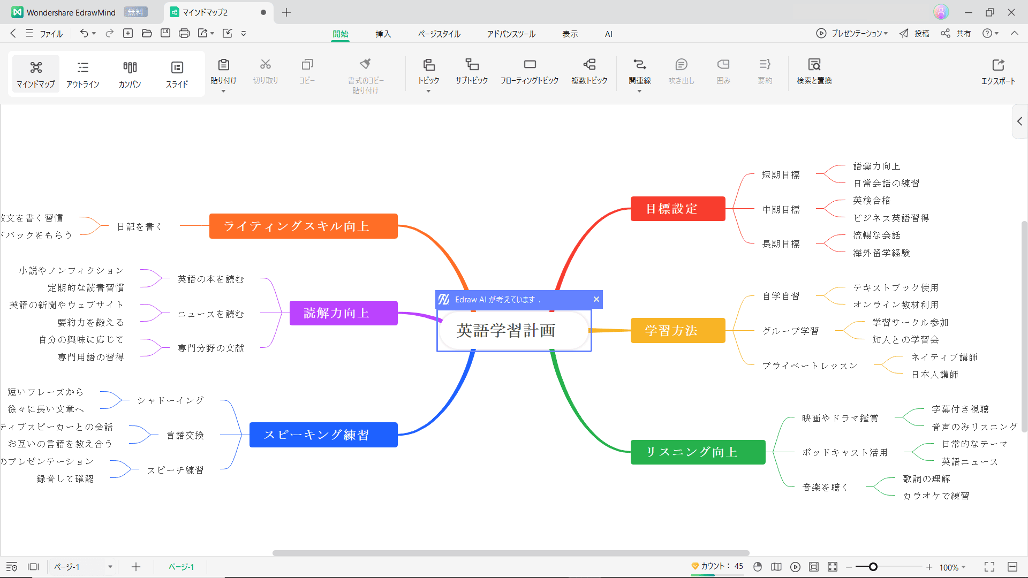Open the Paste dropdown arrow
The image size is (1028, 578).
(x=223, y=92)
